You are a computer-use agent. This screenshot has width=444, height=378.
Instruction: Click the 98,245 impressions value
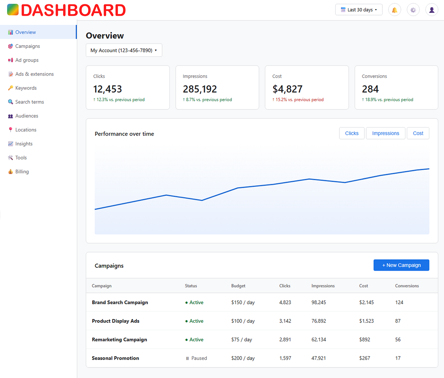tap(319, 302)
